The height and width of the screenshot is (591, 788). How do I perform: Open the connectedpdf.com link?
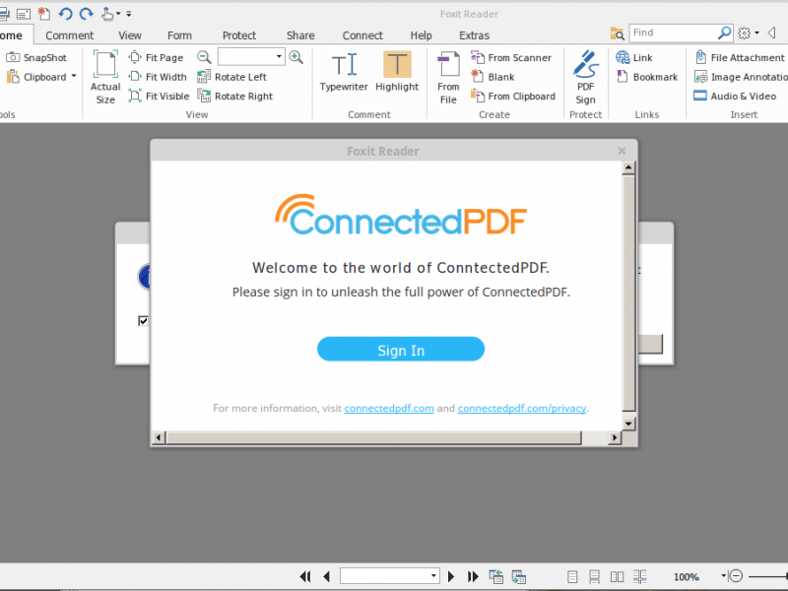389,408
